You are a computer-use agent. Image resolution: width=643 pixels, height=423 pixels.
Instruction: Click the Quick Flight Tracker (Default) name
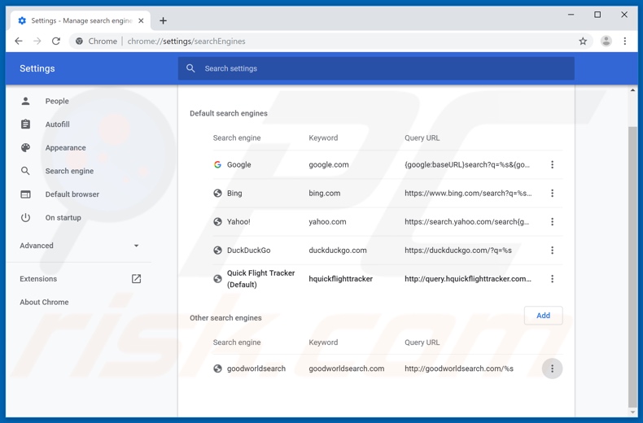coord(260,279)
